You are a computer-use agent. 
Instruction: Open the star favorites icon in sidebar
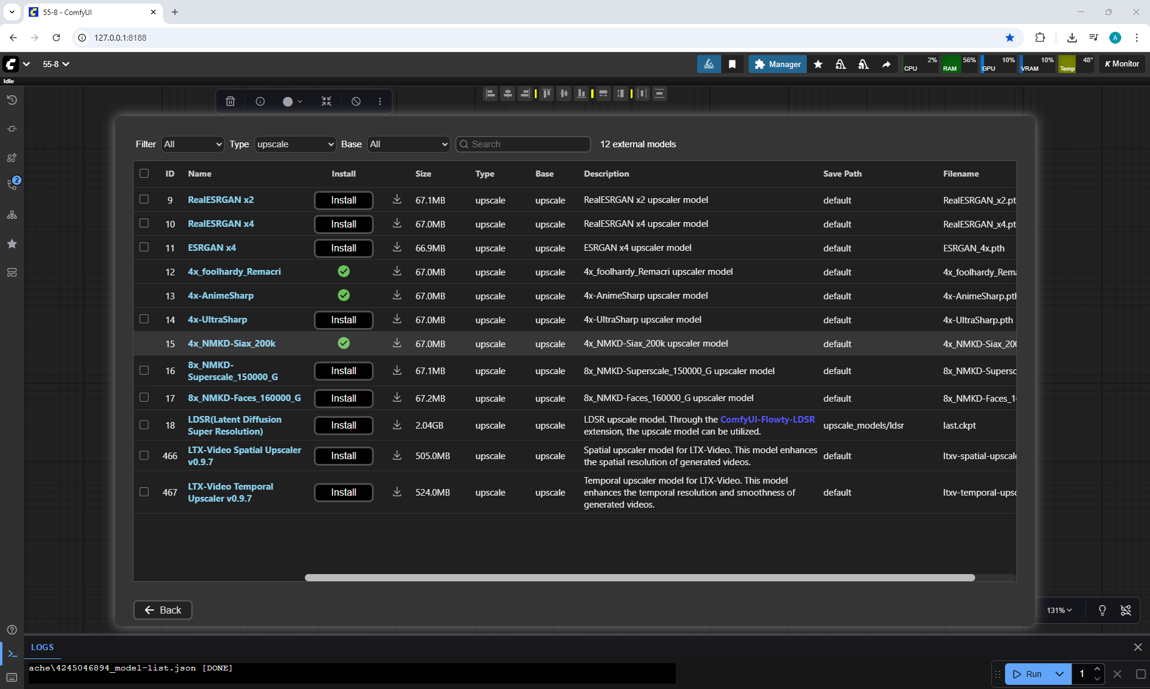point(11,244)
